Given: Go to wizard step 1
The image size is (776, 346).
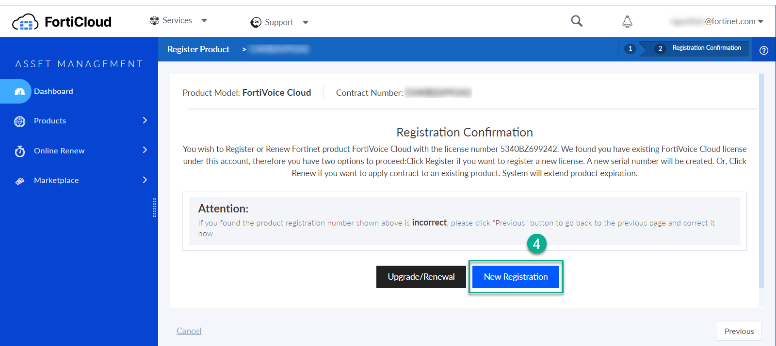Looking at the screenshot, I should pos(630,48).
